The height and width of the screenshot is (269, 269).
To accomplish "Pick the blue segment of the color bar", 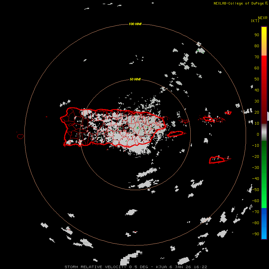I will tap(264, 224).
